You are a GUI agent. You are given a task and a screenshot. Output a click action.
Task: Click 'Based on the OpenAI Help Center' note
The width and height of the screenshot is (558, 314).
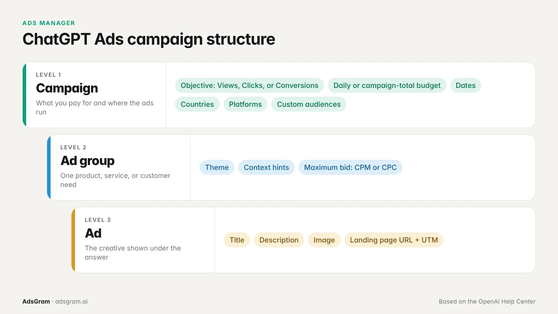(x=487, y=301)
